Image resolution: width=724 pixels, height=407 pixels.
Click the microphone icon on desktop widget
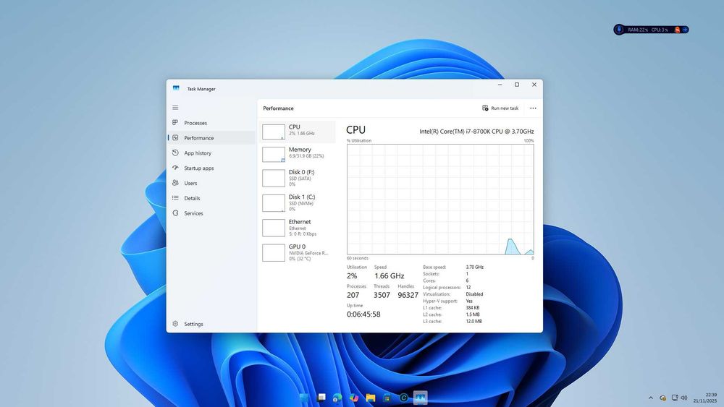[619, 30]
